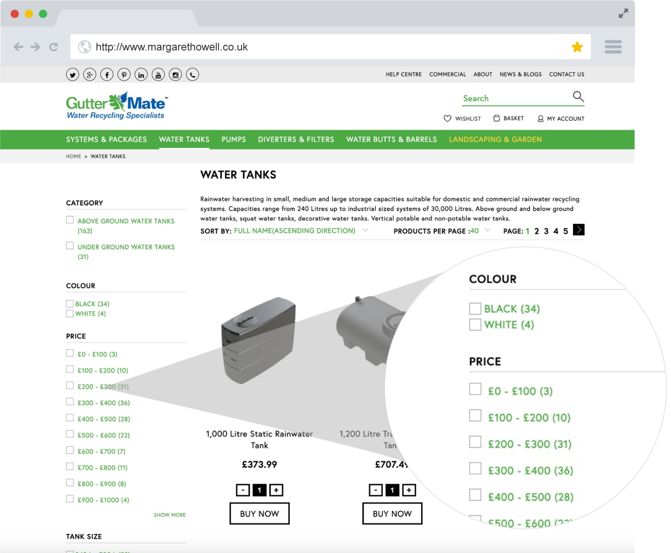Open the Google Plus social icon
The image size is (671, 553).
pos(90,75)
